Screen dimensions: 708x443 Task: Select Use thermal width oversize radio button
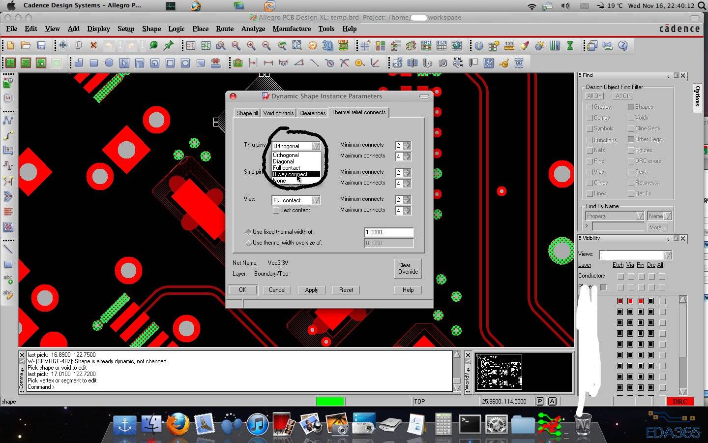click(248, 243)
